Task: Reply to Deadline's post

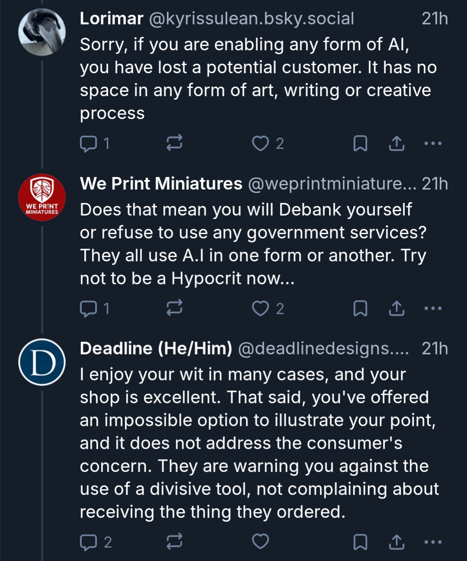Action: coord(89,542)
